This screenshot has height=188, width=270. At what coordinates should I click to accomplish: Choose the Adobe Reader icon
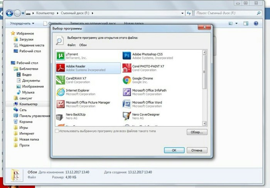click(x=60, y=68)
